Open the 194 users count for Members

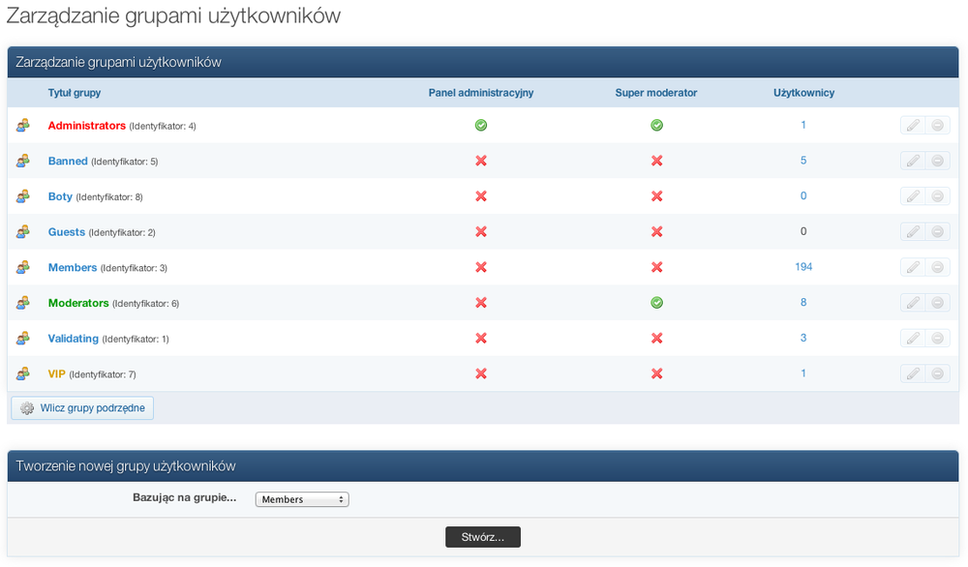click(803, 267)
